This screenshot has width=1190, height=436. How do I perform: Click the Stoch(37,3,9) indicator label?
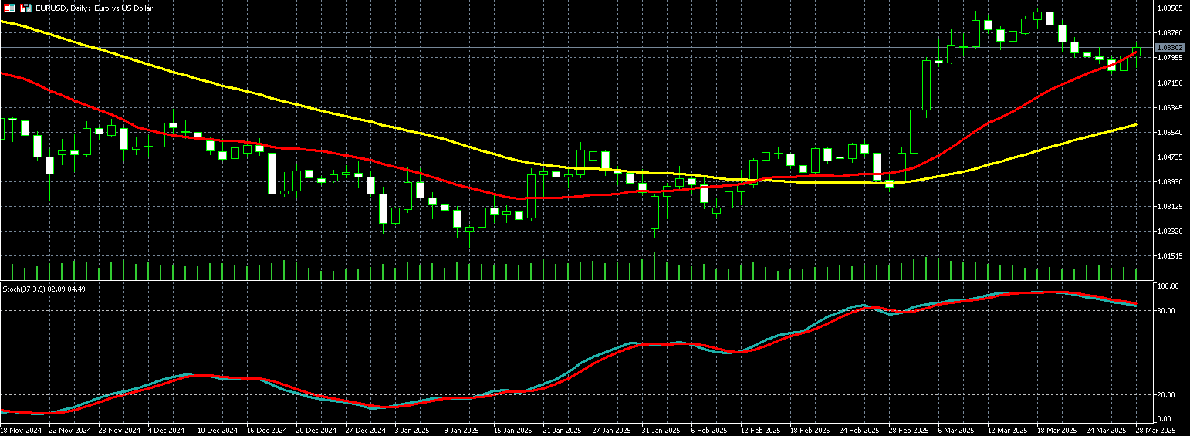click(x=43, y=289)
